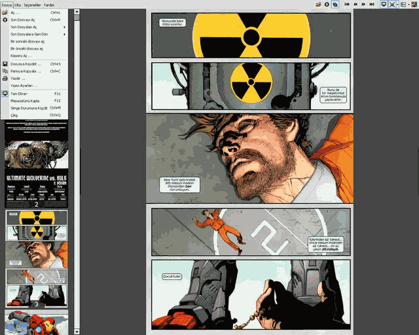Click the toolbar open-file folder icon
The width and height of the screenshot is (419, 335).
tap(318, 5)
